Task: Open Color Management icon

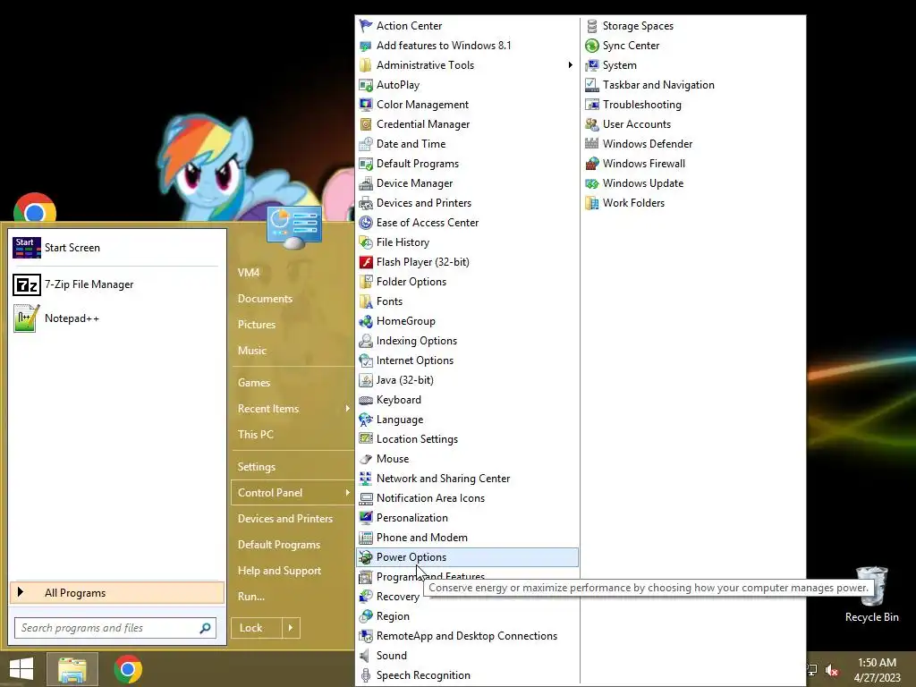Action: [x=366, y=105]
